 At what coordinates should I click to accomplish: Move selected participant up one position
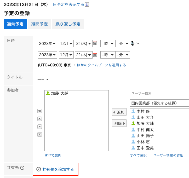point(39,119)
